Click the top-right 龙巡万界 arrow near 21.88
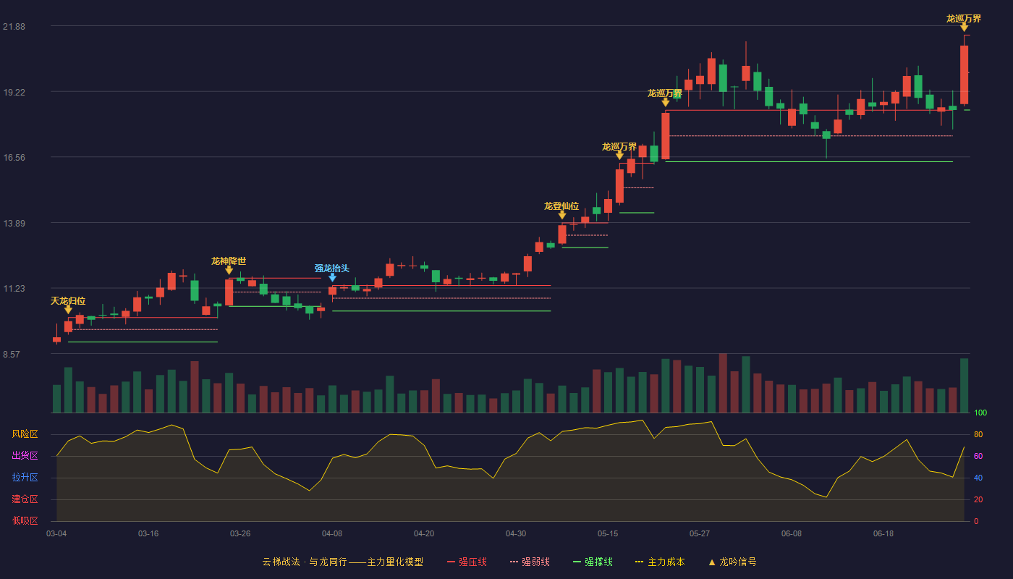Image resolution: width=1013 pixels, height=579 pixels. coord(964,28)
